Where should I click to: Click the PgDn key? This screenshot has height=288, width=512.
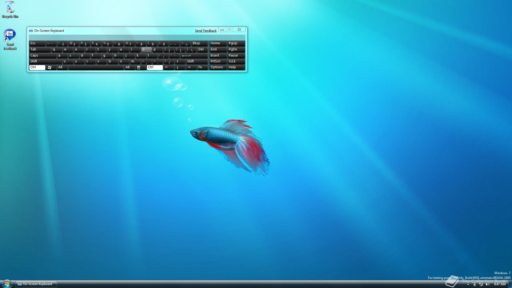[236, 50]
